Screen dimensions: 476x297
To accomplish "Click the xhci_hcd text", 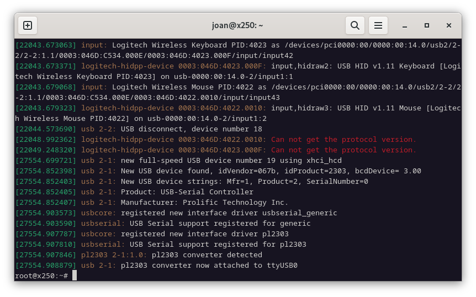I will 324,161.
